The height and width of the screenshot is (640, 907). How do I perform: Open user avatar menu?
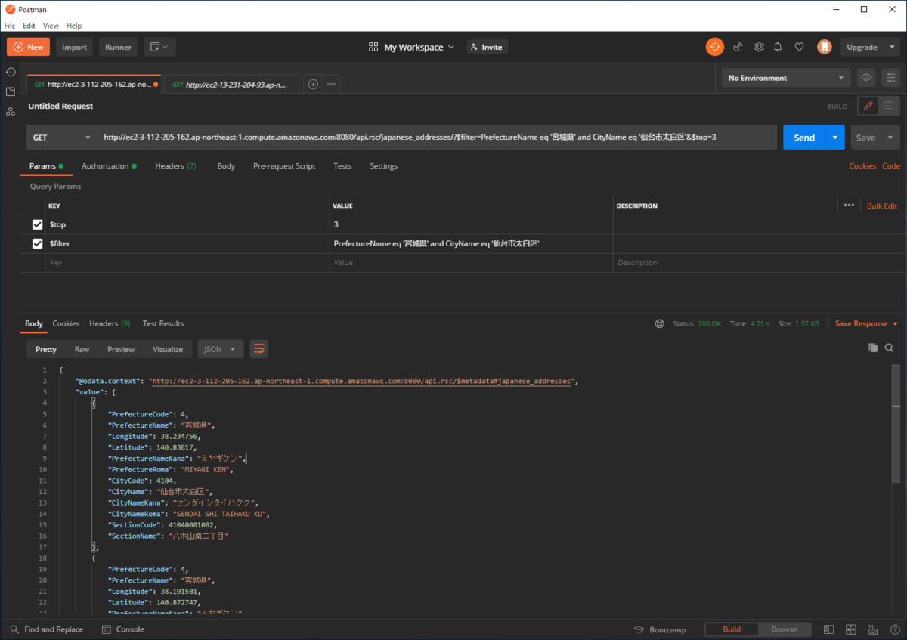[824, 47]
